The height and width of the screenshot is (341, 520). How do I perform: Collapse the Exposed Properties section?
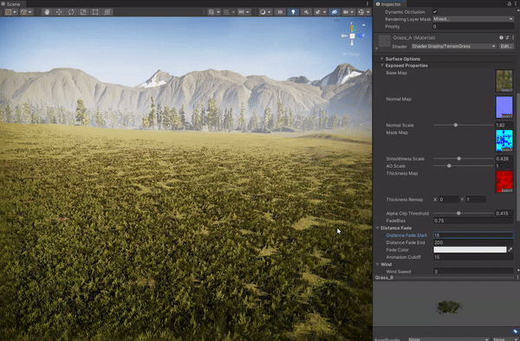(406, 66)
